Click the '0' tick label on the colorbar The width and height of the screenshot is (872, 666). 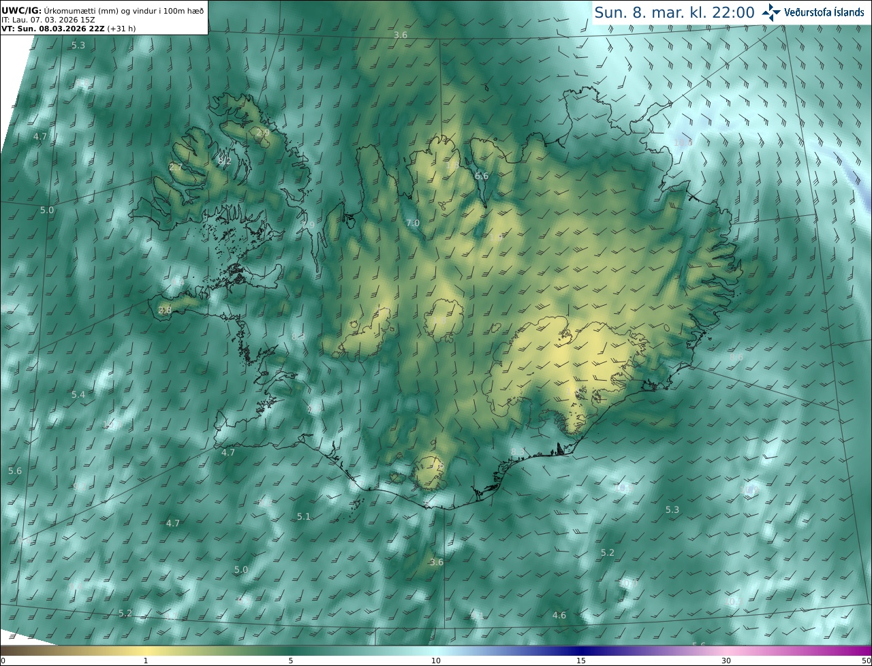pyautogui.click(x=3, y=661)
